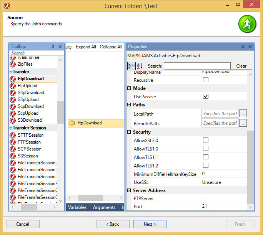Collapse the Mode property group
263x235 pixels.
point(129,88)
